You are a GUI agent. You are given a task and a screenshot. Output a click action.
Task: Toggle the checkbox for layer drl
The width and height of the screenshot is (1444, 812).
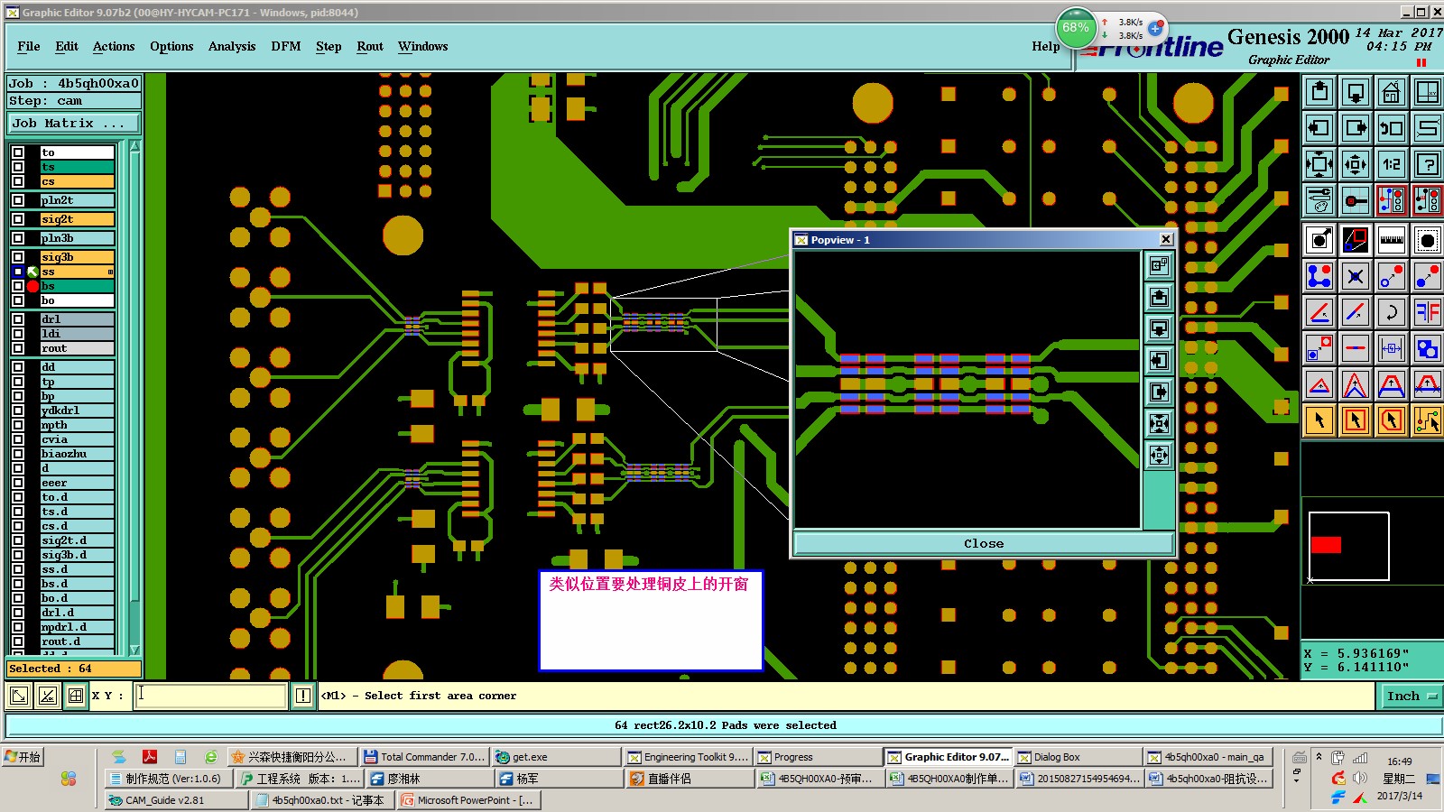click(18, 319)
